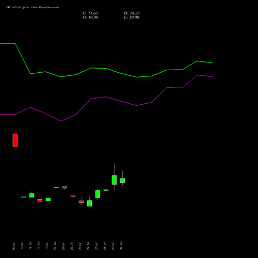Click the 30 Jul date axis label
This screenshot has width=258, height=258.
tap(121, 246)
